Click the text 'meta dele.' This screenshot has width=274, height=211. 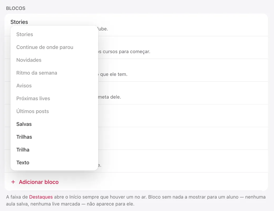pos(109,97)
